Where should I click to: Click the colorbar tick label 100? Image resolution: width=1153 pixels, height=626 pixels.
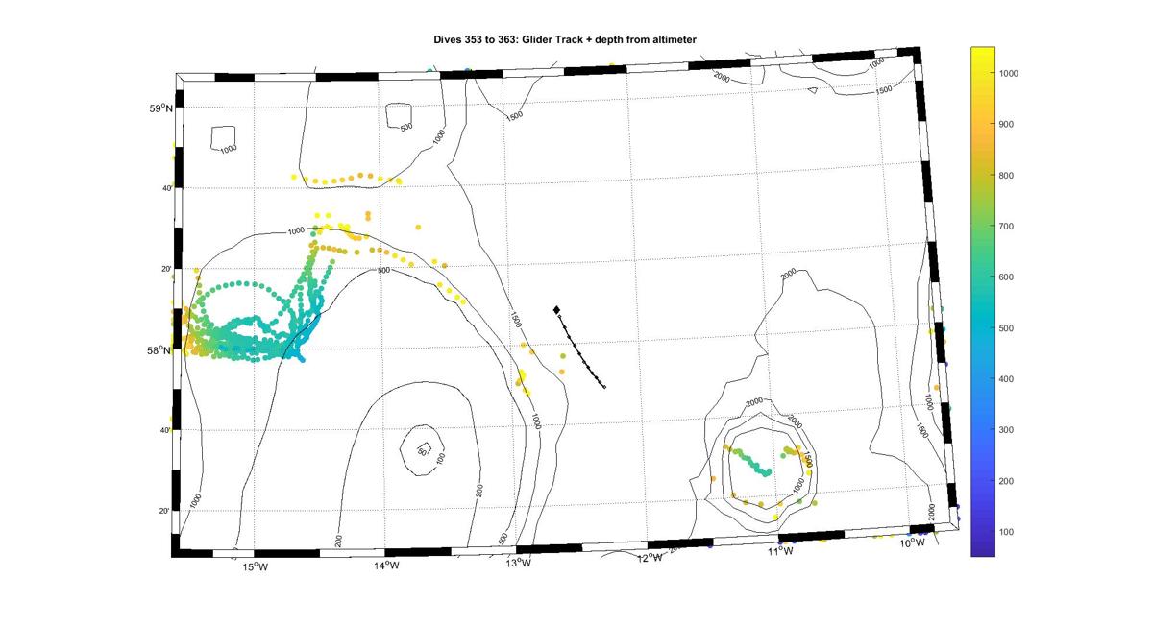1007,532
